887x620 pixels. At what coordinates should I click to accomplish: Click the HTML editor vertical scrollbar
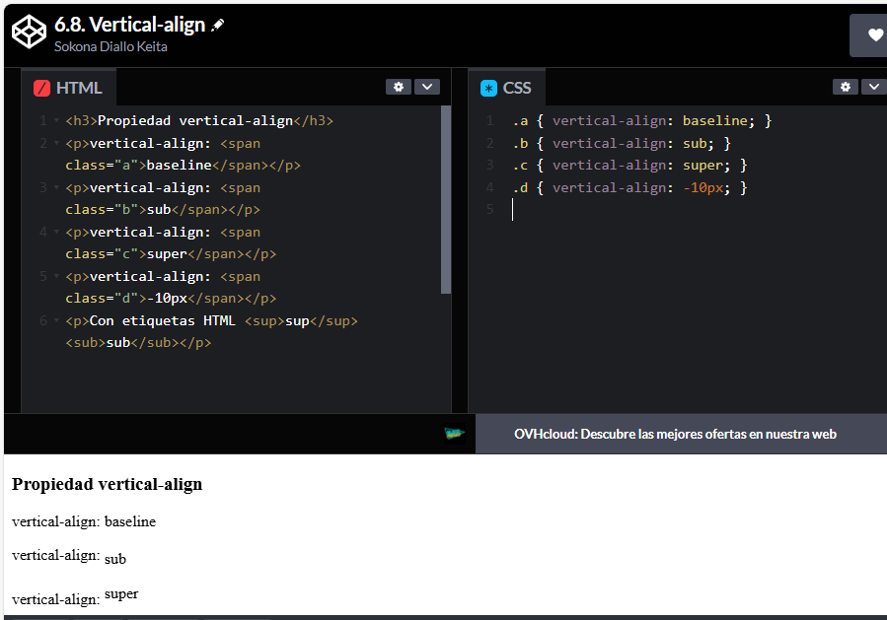coord(446,199)
